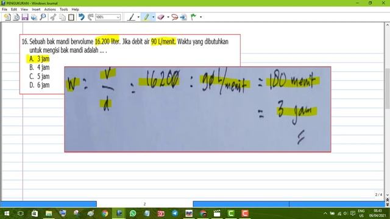Click the inserted handwritten solution image
Image resolution: width=390 pixels, height=219 pixels.
(197, 109)
